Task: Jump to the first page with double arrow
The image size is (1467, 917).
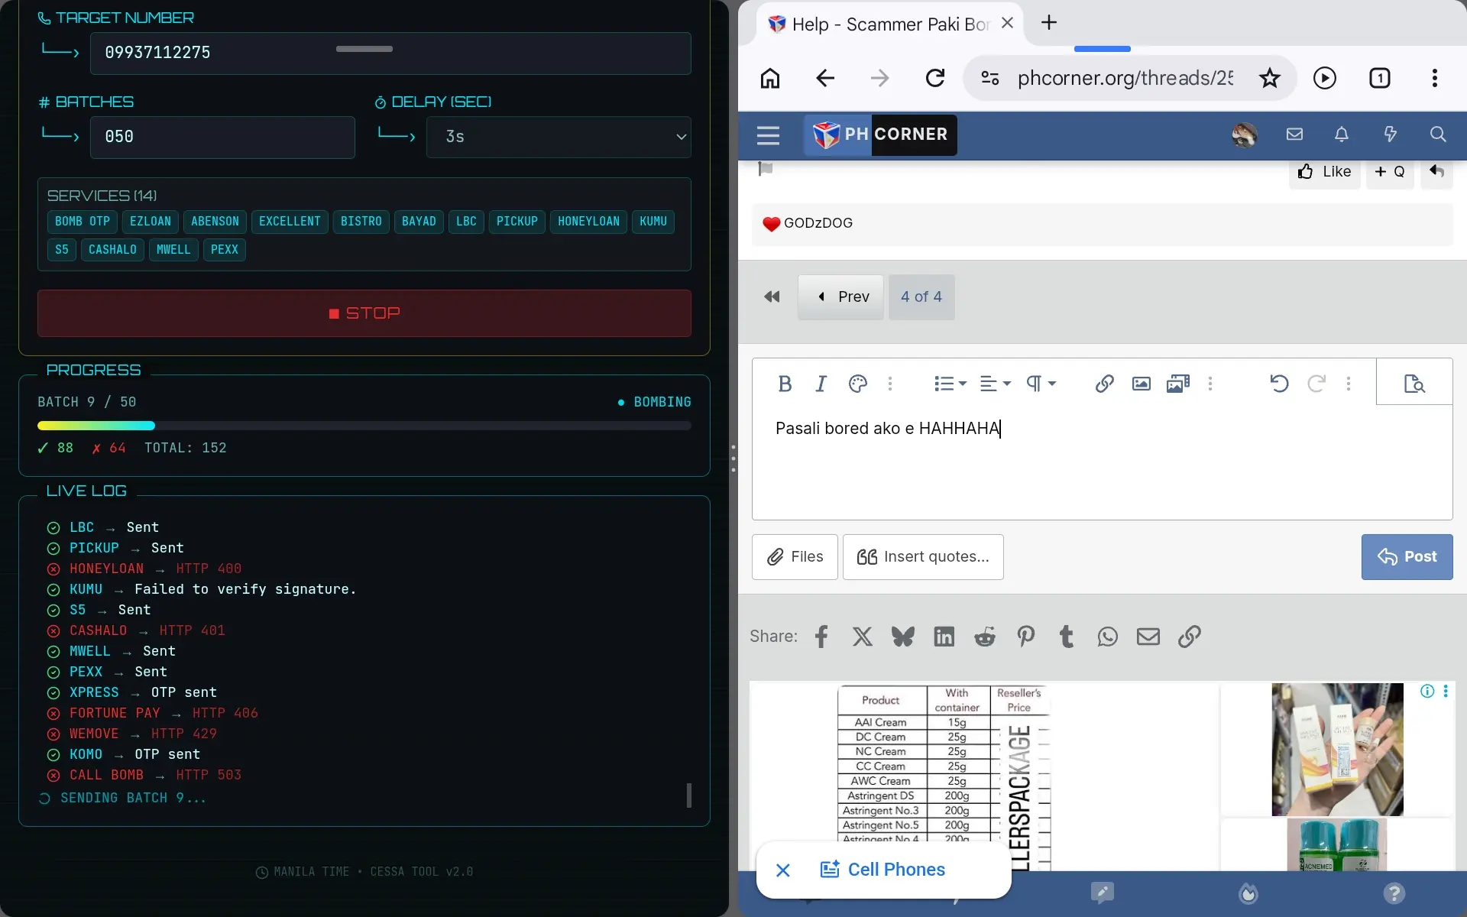Action: (x=772, y=297)
